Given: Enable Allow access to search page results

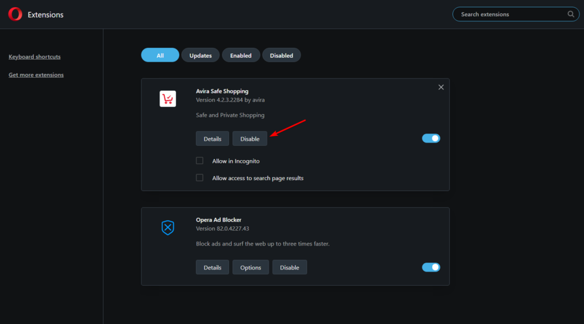Looking at the screenshot, I should click(200, 178).
